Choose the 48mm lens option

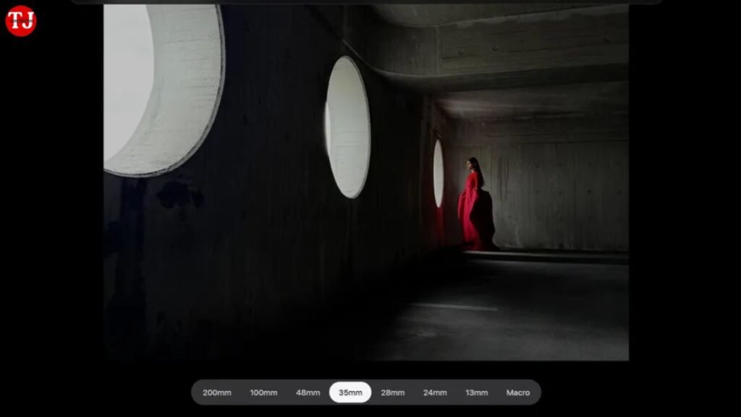(x=308, y=392)
